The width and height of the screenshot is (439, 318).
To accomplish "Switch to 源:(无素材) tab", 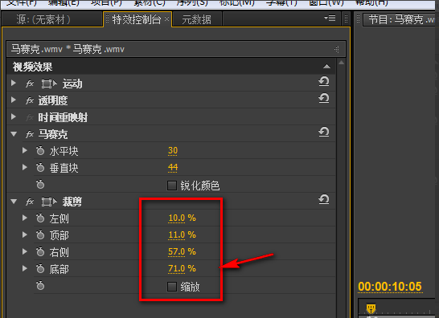I will pyautogui.click(x=51, y=19).
